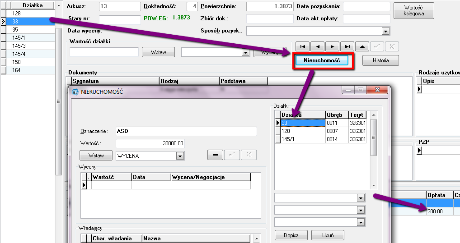Click the Sygnatura column header in Dokumenty
The image size is (460, 243).
tap(115, 81)
